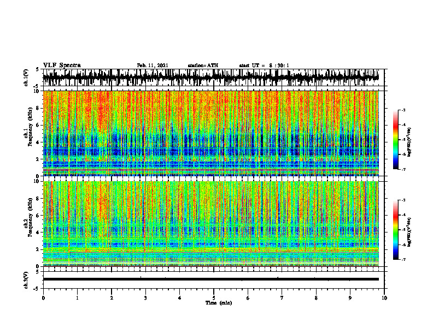Click the "6" kHz tick of ch.2 spectrogram
The width and height of the screenshot is (433, 334).
pyautogui.click(x=38, y=216)
